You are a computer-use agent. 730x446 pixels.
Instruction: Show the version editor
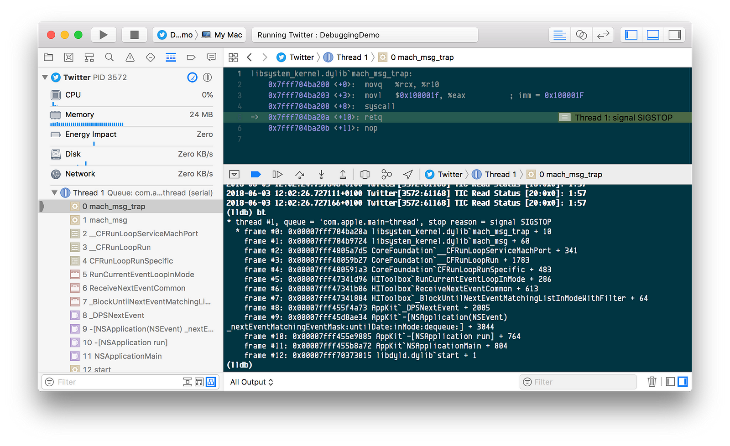tap(603, 35)
